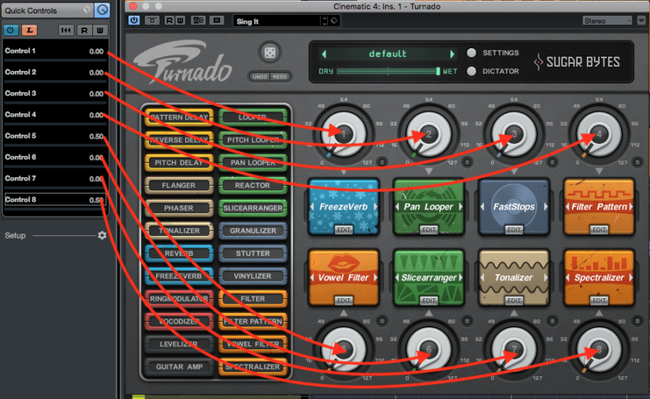Click EDIT on Filter Pattern slot
650x399 pixels.
pos(599,230)
